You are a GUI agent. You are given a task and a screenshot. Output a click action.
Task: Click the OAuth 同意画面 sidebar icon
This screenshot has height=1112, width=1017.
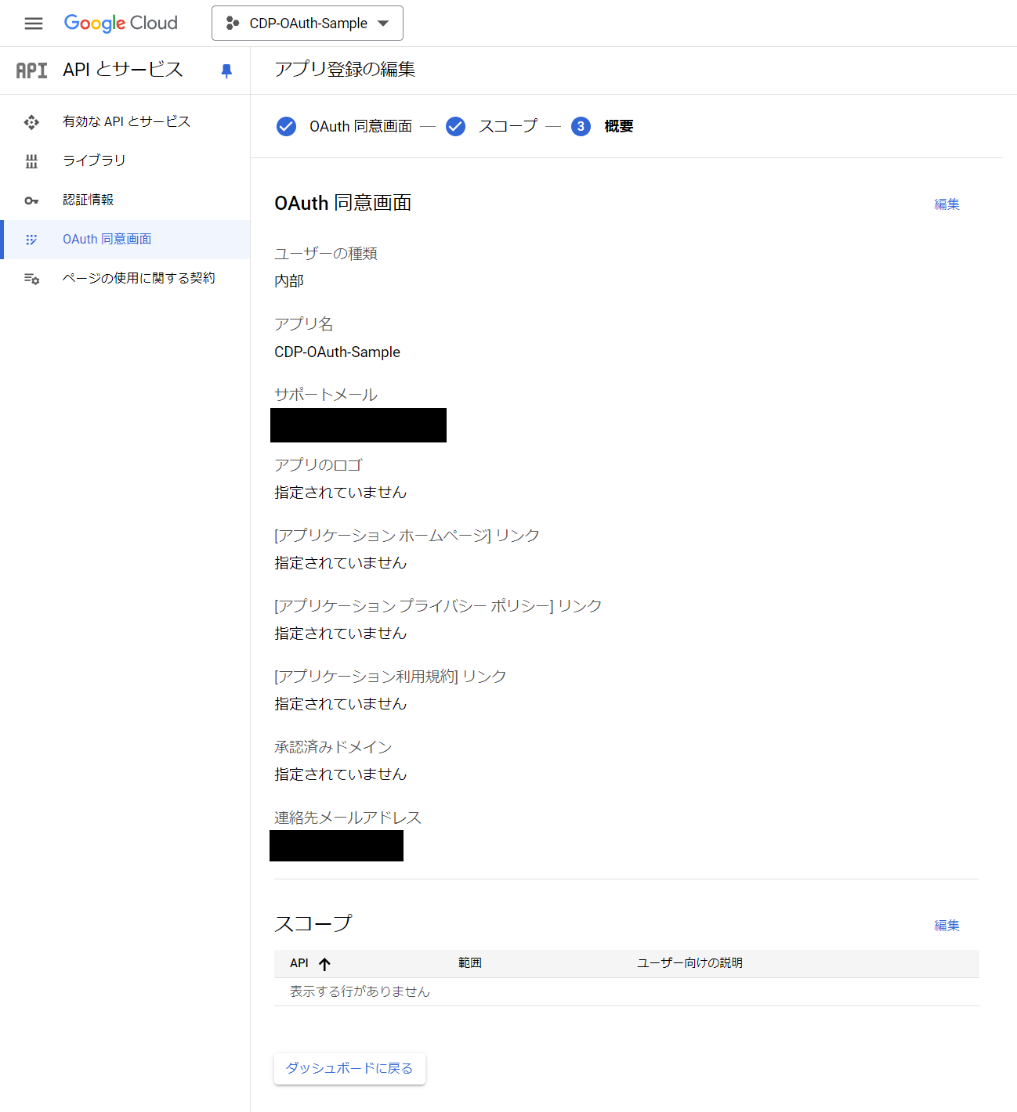(31, 240)
